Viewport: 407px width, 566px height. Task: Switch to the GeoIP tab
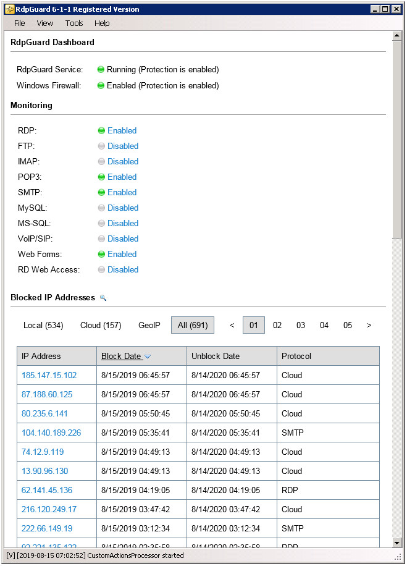(x=149, y=326)
